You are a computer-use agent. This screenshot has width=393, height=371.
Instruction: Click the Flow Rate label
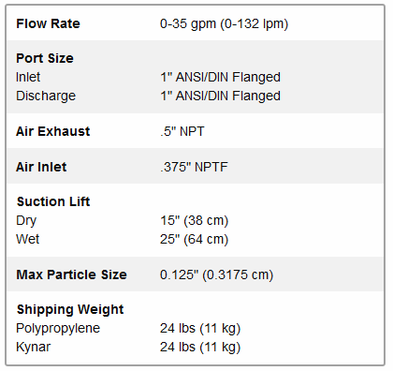(x=48, y=23)
